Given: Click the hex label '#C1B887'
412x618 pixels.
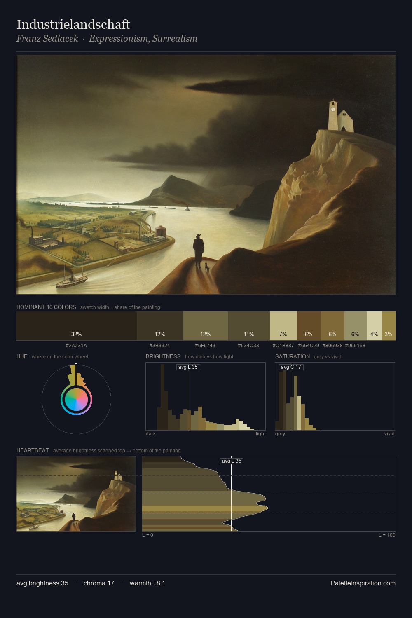Looking at the screenshot, I should point(283,346).
